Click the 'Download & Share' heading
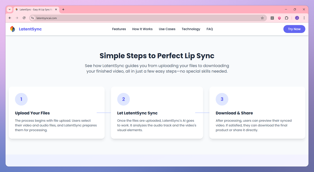 pos(234,113)
